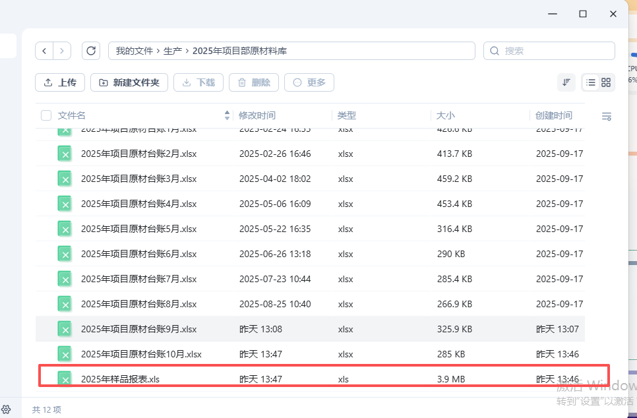The height and width of the screenshot is (418, 637).
Task: Open the sort order options icon
Action: [x=566, y=82]
